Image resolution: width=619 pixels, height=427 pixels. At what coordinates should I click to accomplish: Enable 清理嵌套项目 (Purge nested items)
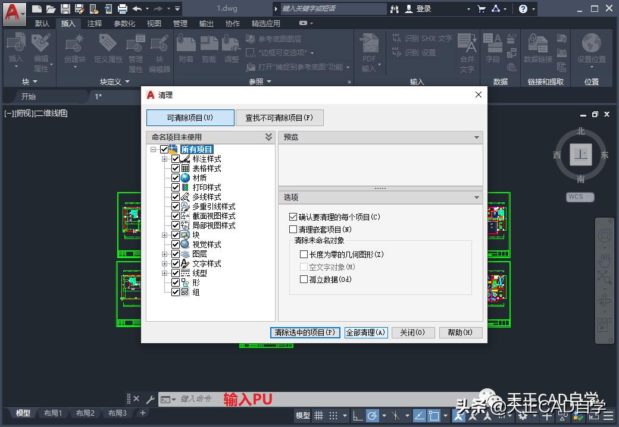(x=293, y=229)
